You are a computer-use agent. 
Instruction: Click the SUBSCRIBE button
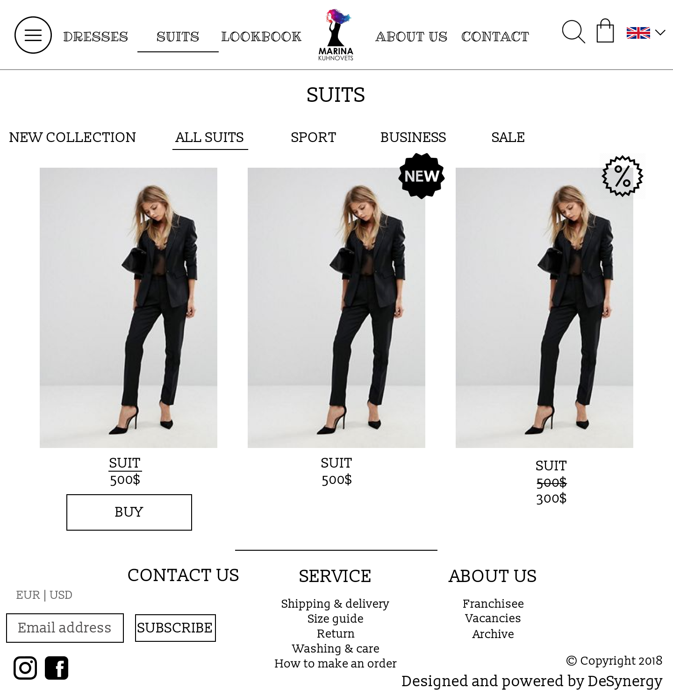pos(175,628)
